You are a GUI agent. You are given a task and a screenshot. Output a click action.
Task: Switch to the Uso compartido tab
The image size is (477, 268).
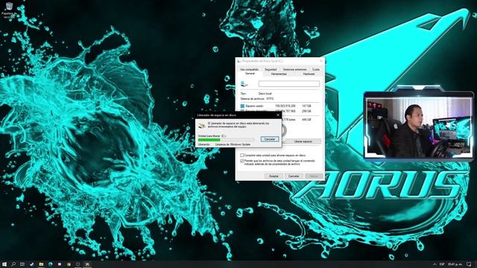click(x=249, y=69)
